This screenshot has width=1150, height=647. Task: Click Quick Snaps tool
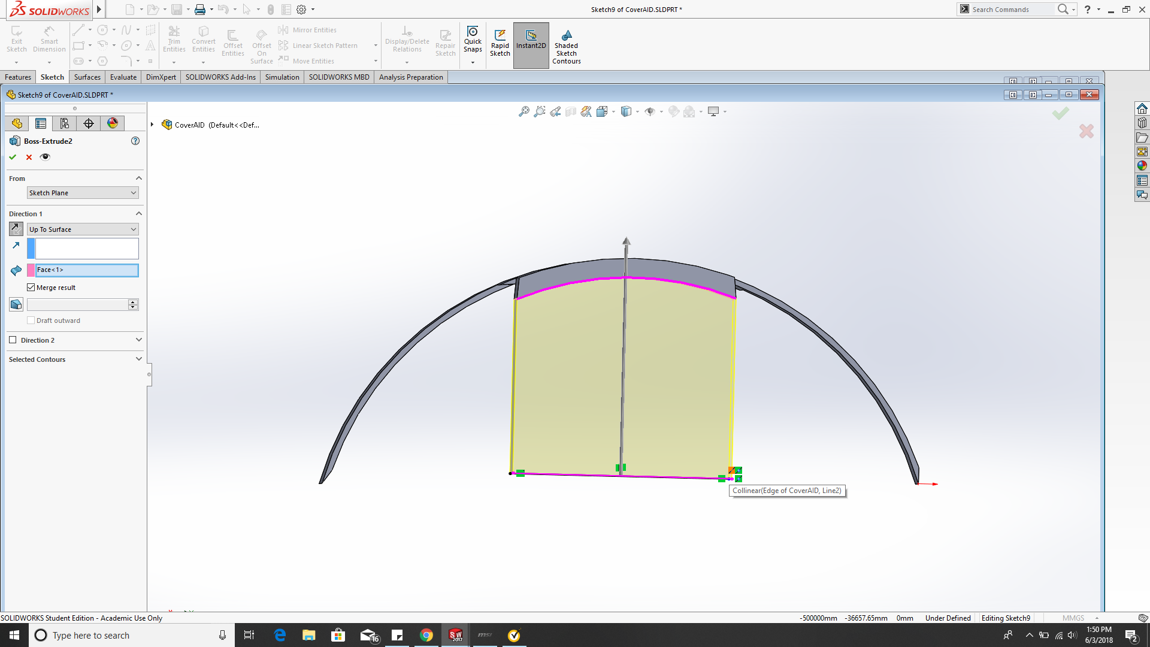[473, 40]
